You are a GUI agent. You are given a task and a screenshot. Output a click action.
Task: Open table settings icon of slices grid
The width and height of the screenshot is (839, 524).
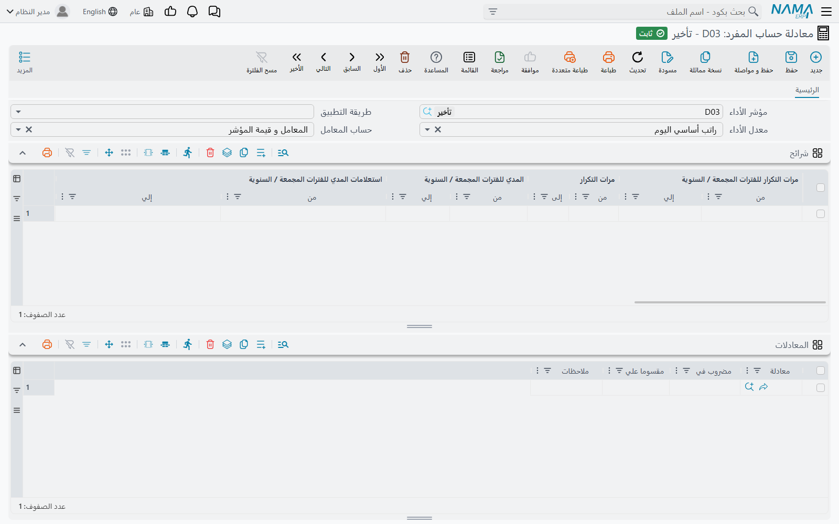pyautogui.click(x=17, y=179)
